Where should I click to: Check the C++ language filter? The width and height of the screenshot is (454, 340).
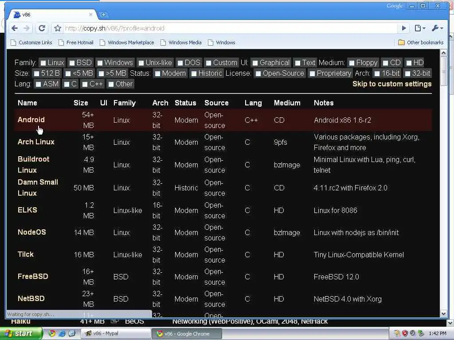click(85, 85)
